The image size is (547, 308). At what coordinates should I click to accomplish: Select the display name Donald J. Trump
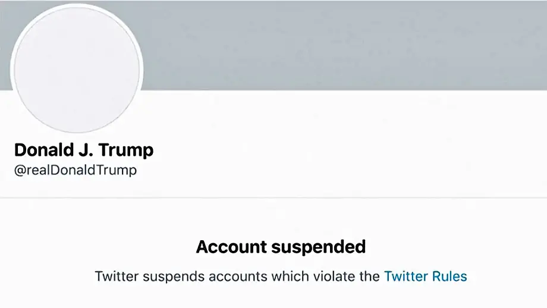[84, 150]
